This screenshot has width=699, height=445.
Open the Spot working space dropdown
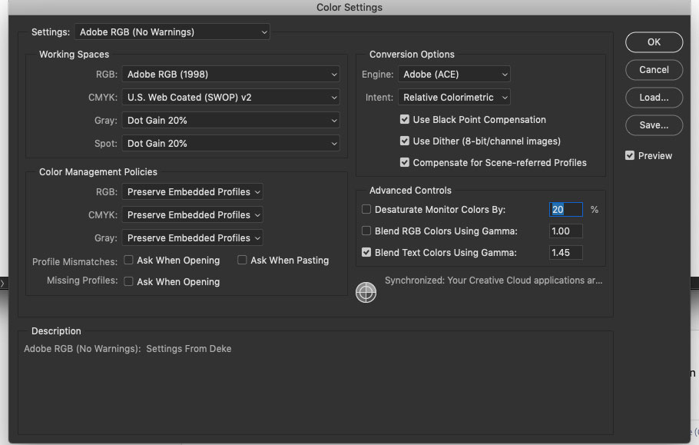point(230,144)
